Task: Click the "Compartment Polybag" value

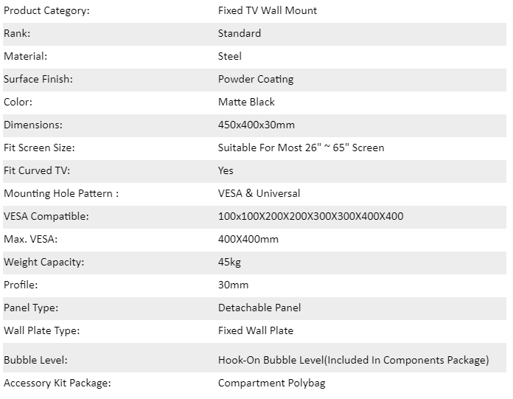Action: coord(272,384)
